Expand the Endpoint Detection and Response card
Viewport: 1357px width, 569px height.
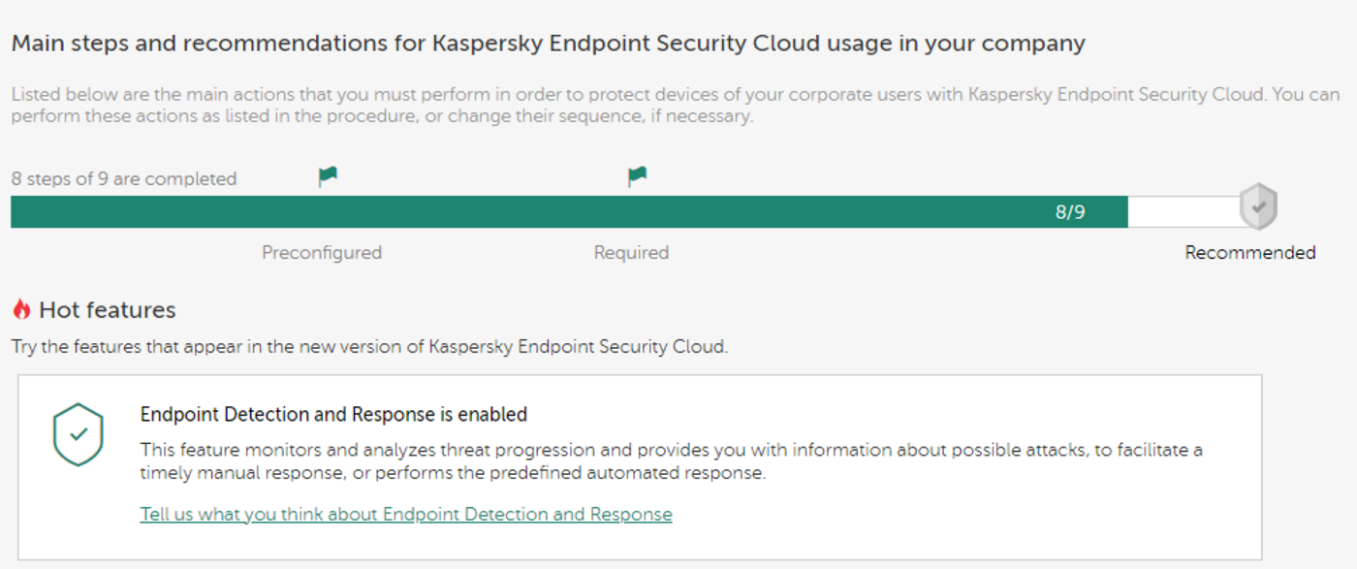[x=334, y=414]
